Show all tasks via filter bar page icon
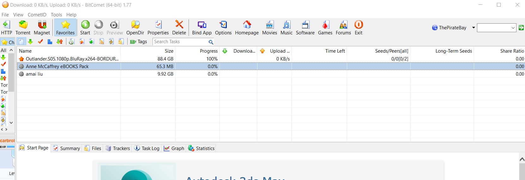Image resolution: width=525 pixels, height=180 pixels. [x=21, y=42]
